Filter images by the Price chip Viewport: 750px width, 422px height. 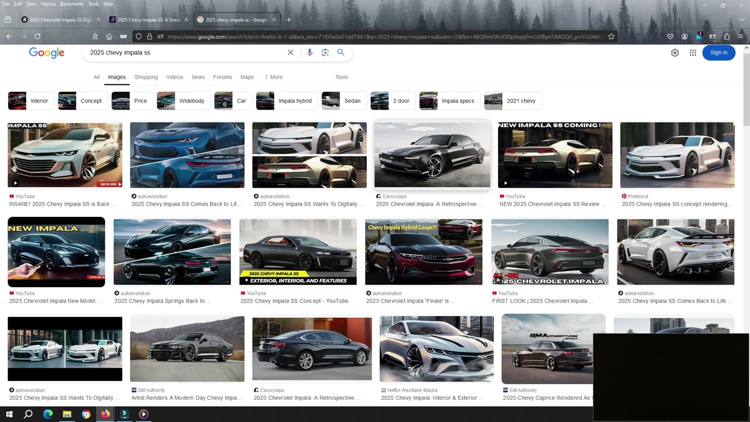point(132,101)
